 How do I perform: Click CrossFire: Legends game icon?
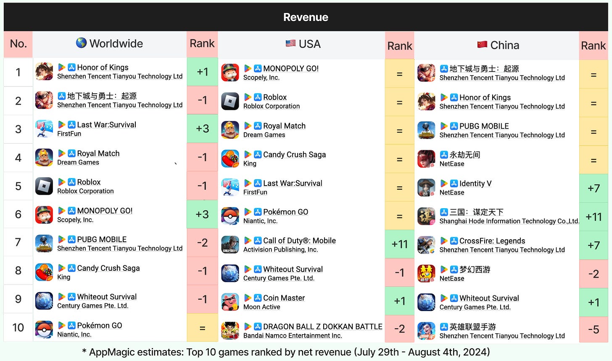(426, 245)
